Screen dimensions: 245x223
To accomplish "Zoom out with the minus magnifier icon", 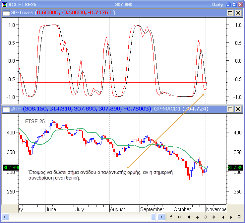I will [205, 217].
